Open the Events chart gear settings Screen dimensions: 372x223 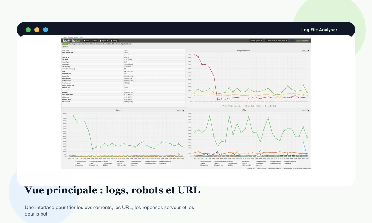184,110
